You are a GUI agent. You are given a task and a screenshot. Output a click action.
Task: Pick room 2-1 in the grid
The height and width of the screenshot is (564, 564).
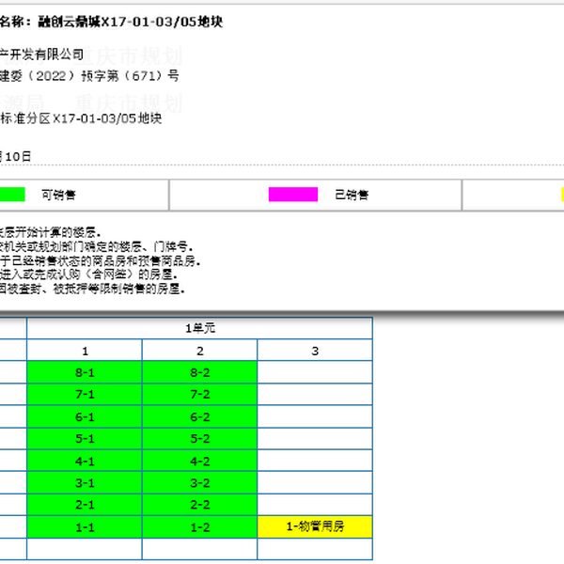(x=85, y=505)
